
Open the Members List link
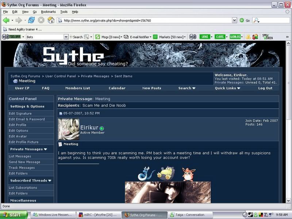tap(78, 88)
